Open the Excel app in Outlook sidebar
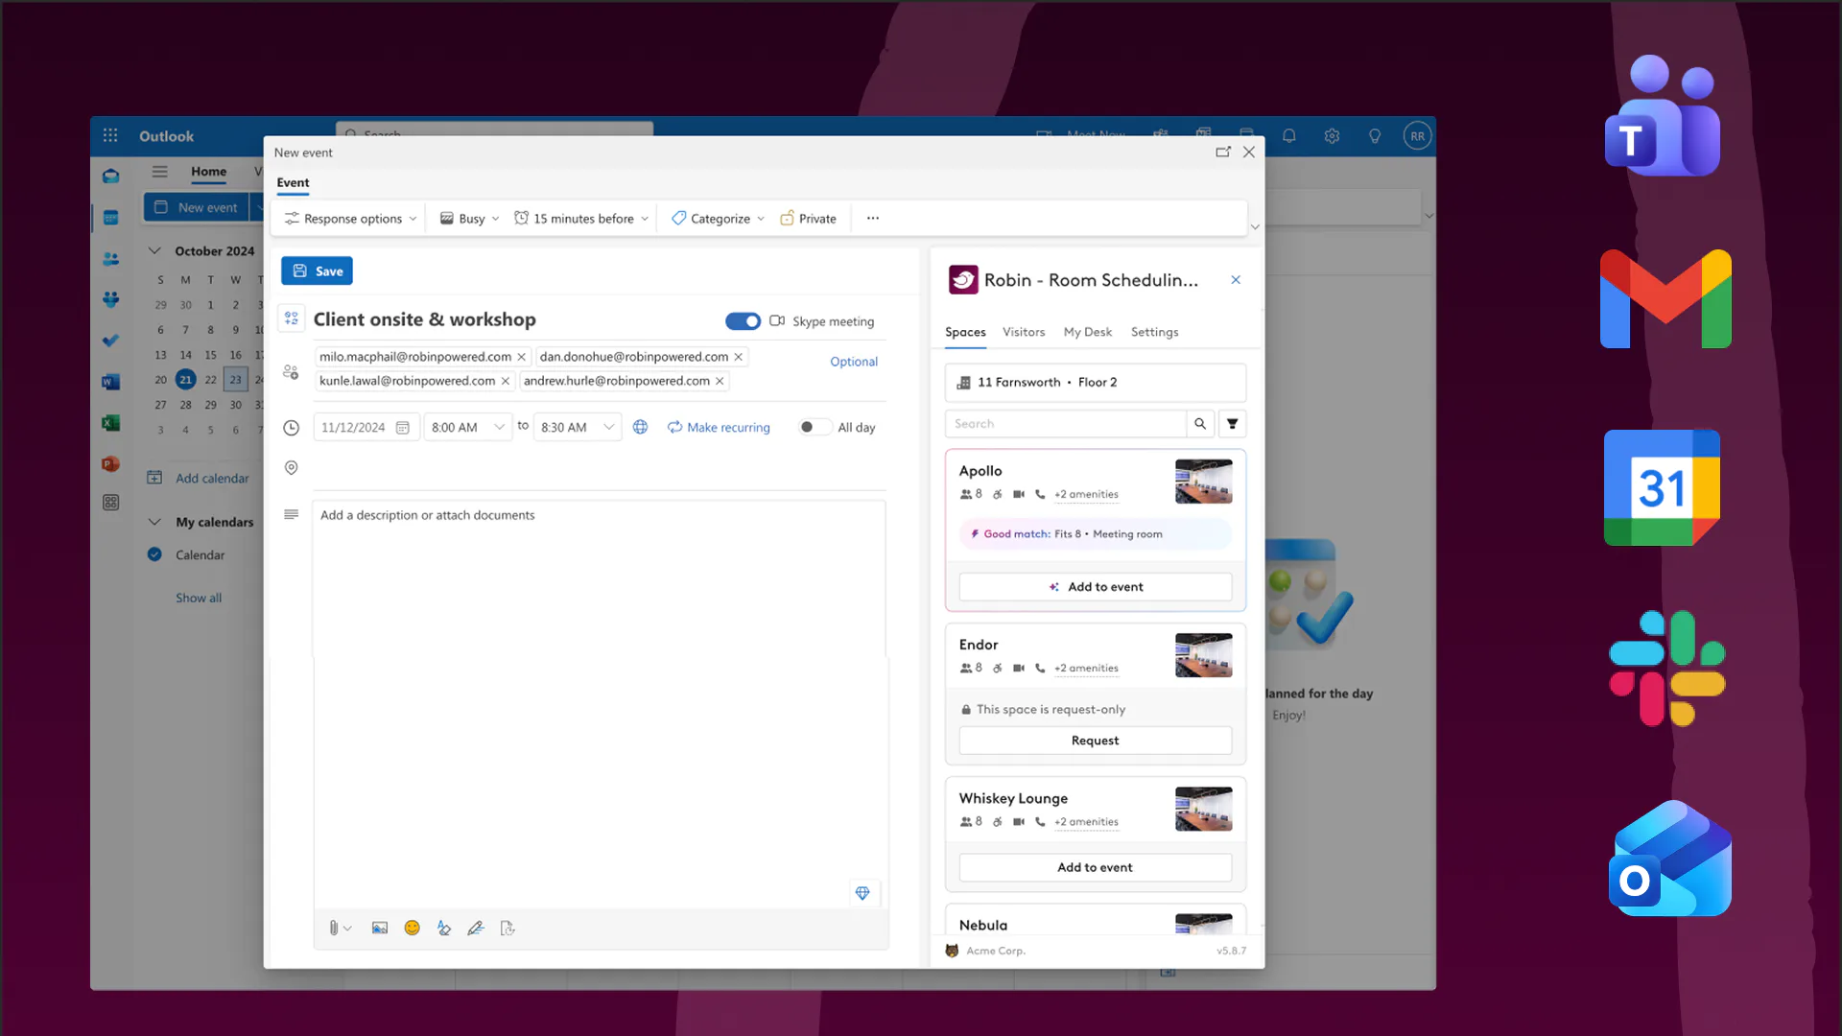1842x1036 pixels. 110,423
